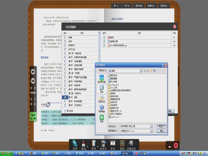
Task: Uncheck the 第3节 温度 checkbox
Action: coord(65,97)
